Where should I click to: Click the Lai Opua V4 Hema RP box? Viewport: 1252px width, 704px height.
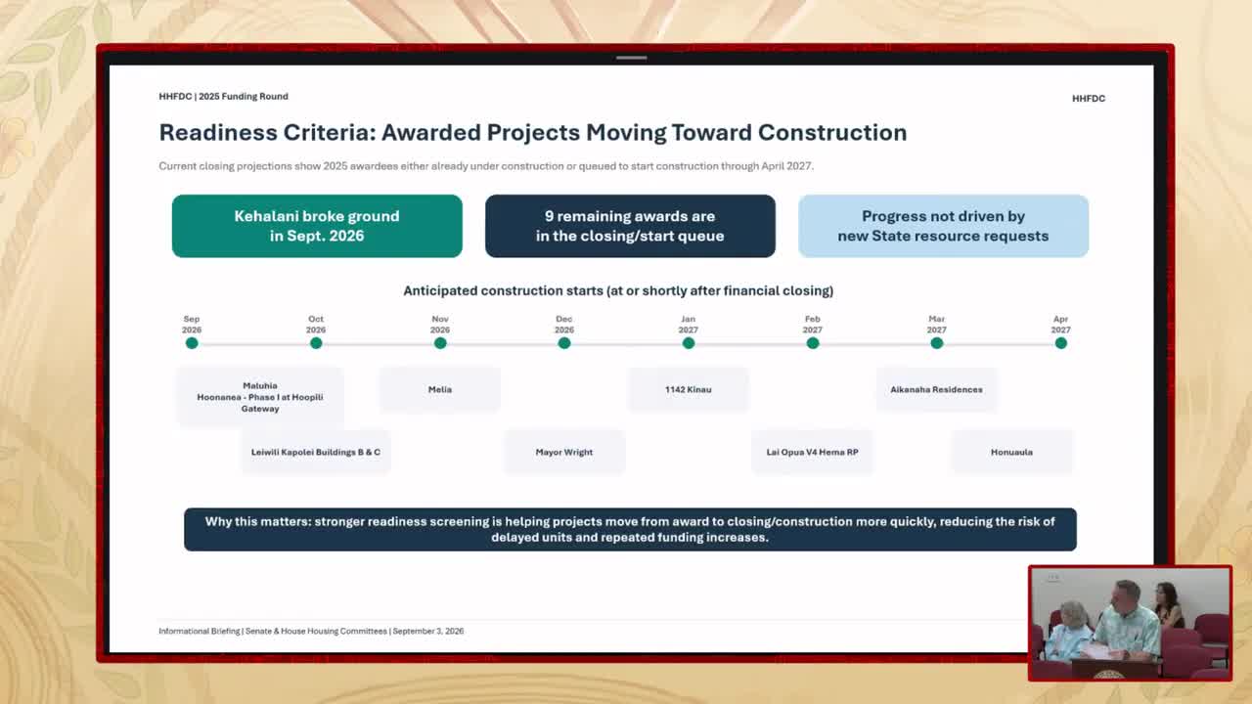[813, 452]
